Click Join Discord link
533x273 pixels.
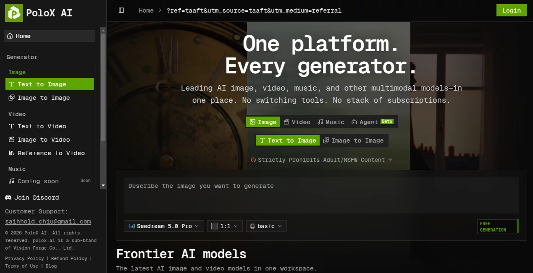tap(32, 198)
